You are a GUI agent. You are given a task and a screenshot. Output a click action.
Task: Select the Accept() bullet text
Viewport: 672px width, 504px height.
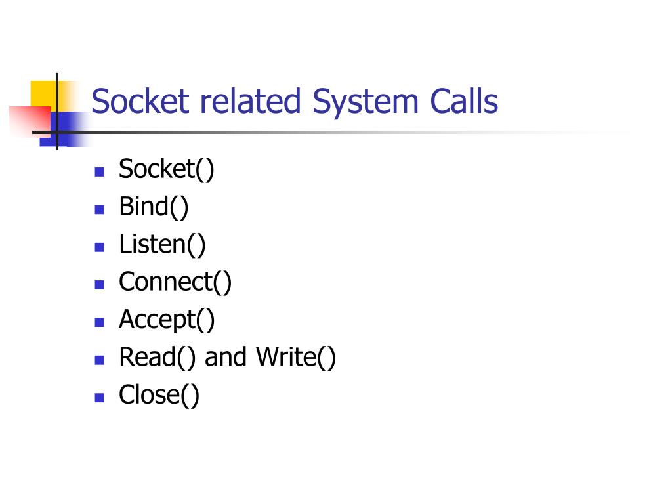(167, 320)
